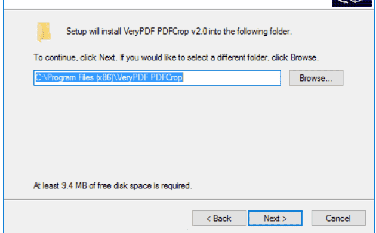Click Next to continue installation
This screenshot has height=233, width=376.
275,218
